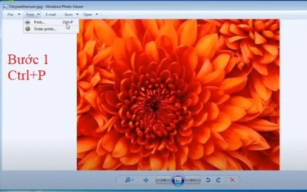This screenshot has height=192, width=307.
Task: Expand the Burn dropdown arrow
Action: pyautogui.click(x=77, y=14)
